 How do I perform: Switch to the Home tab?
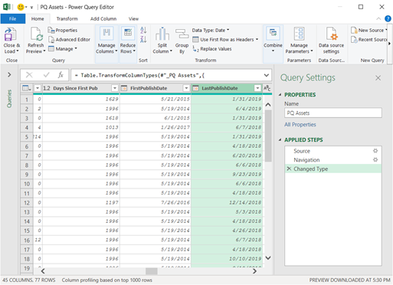point(38,18)
